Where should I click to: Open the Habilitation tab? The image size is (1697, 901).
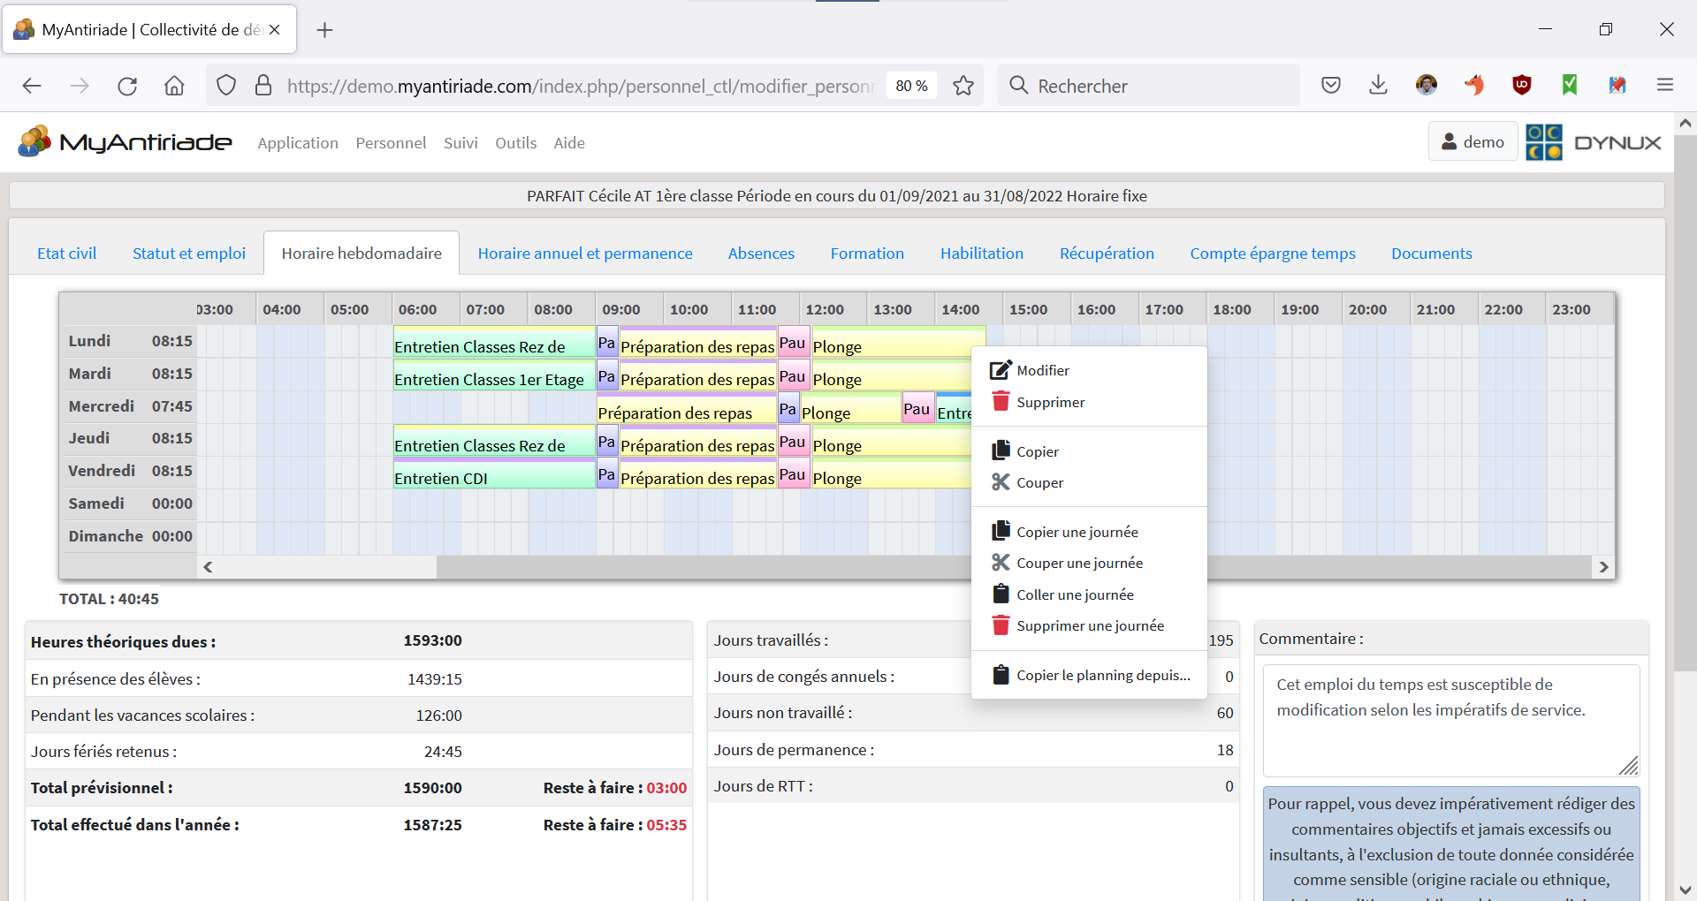click(x=982, y=254)
